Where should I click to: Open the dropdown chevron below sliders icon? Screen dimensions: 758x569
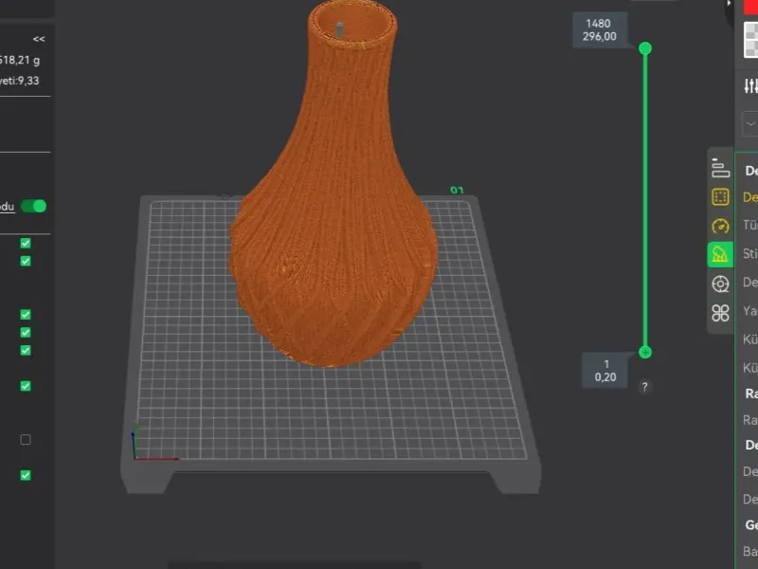(x=750, y=124)
